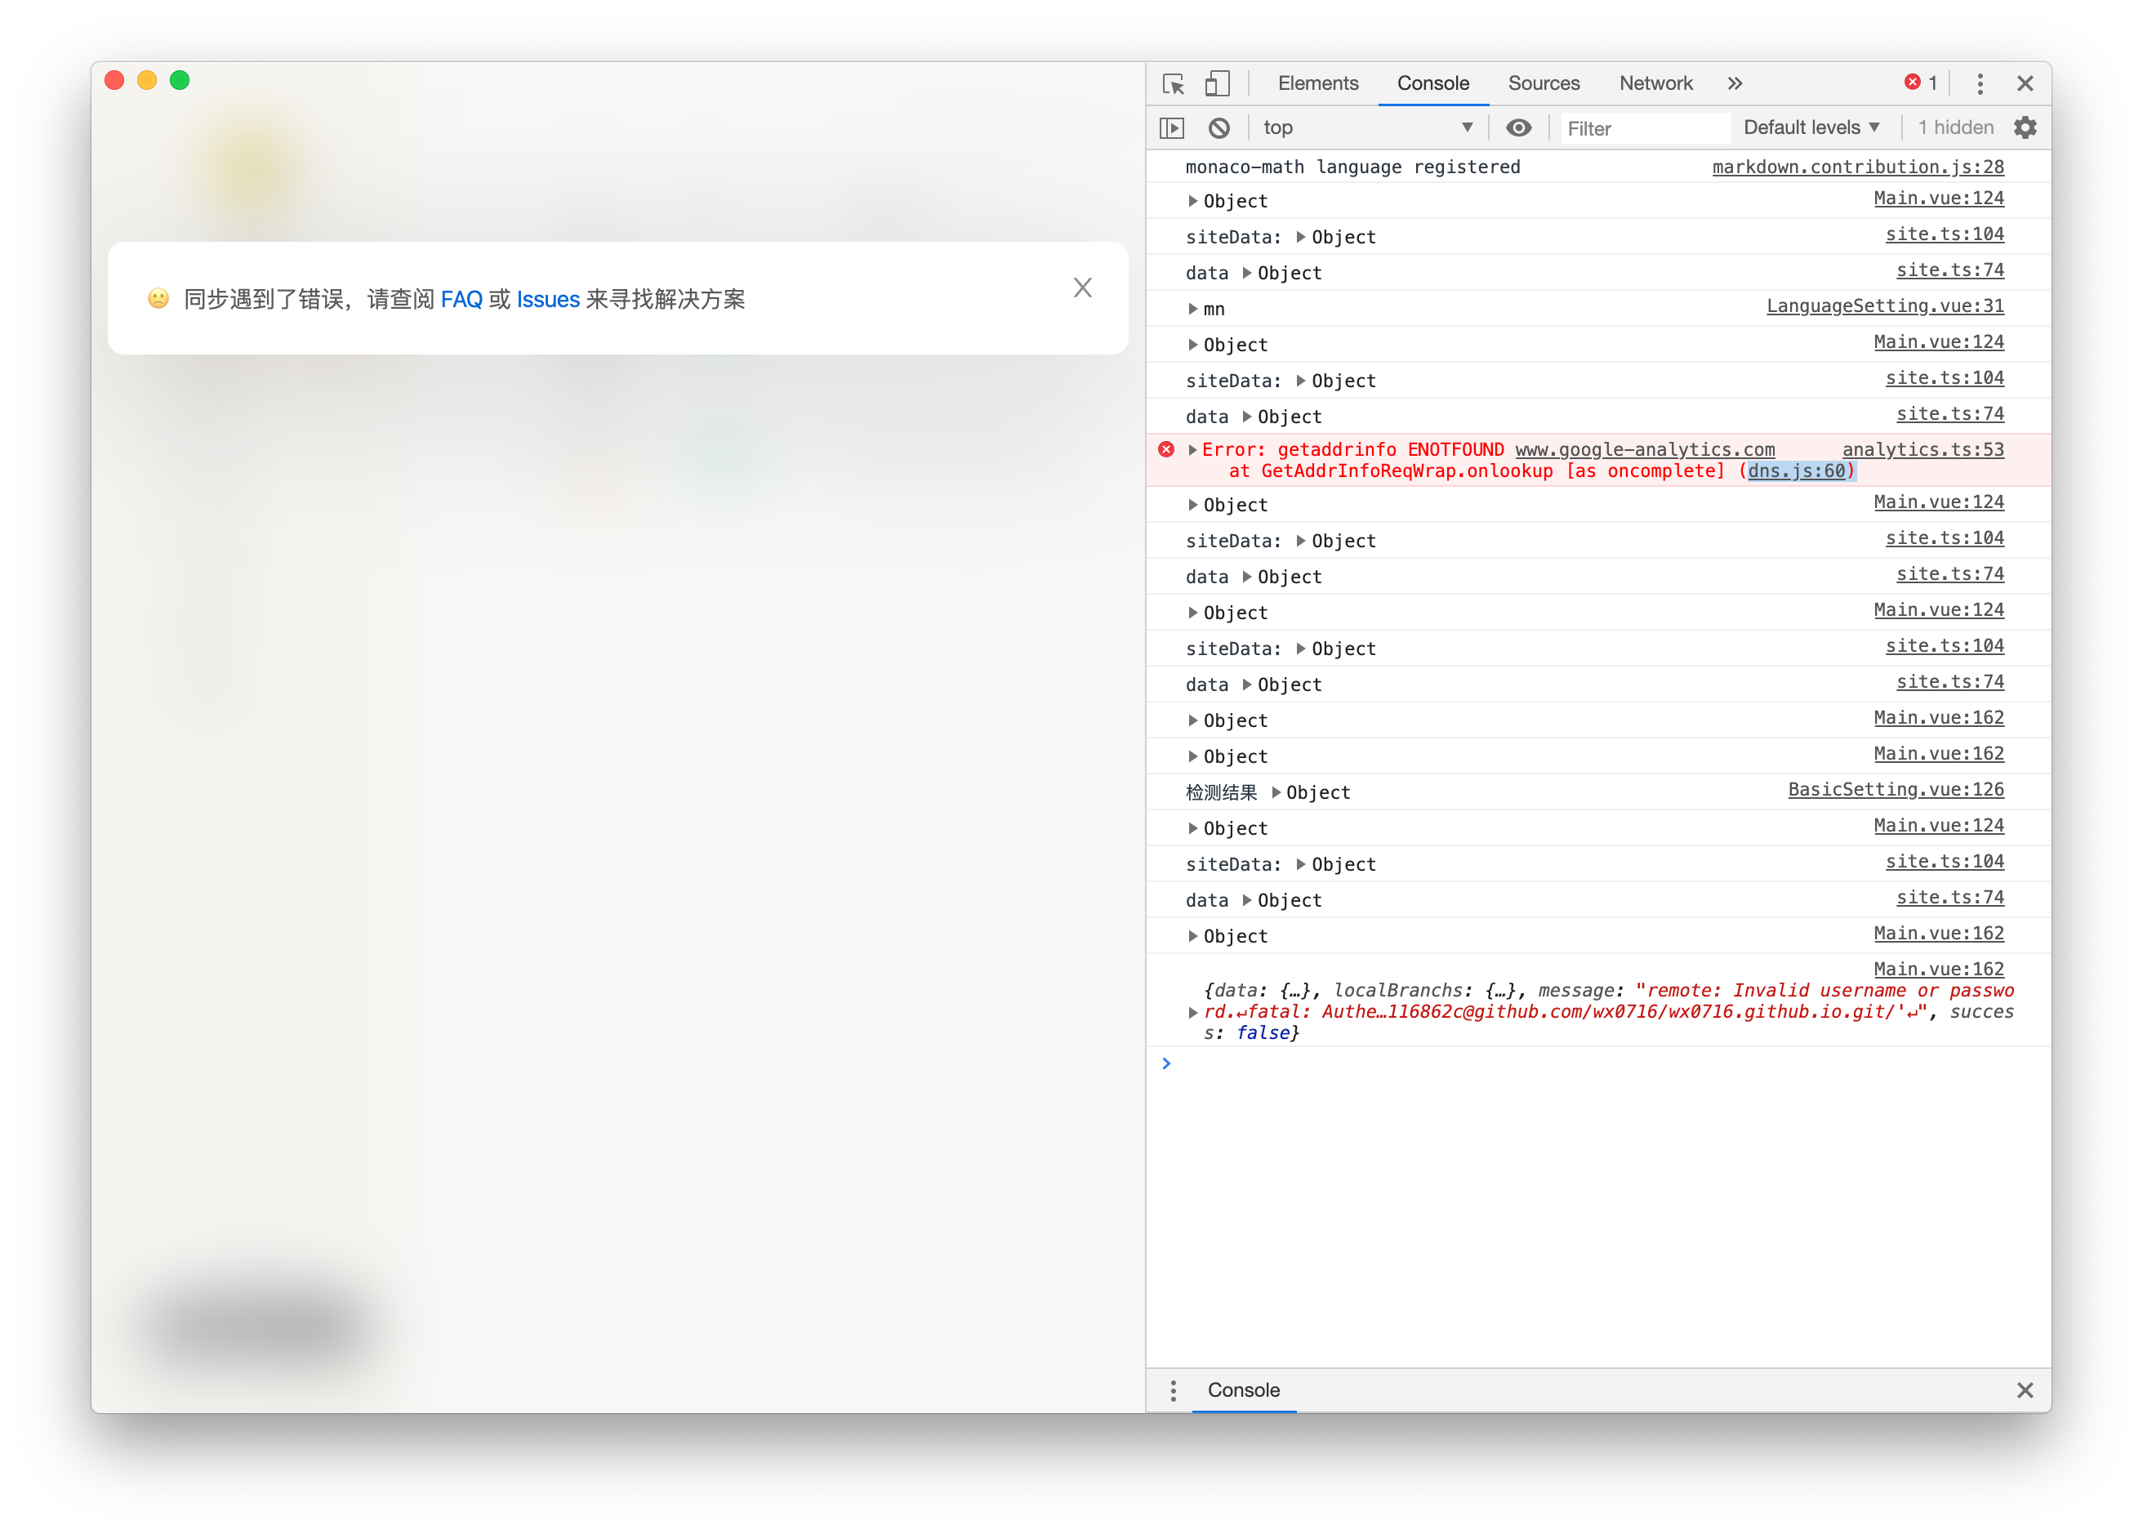Clear the console
Image resolution: width=2143 pixels, height=1534 pixels.
coord(1219,127)
